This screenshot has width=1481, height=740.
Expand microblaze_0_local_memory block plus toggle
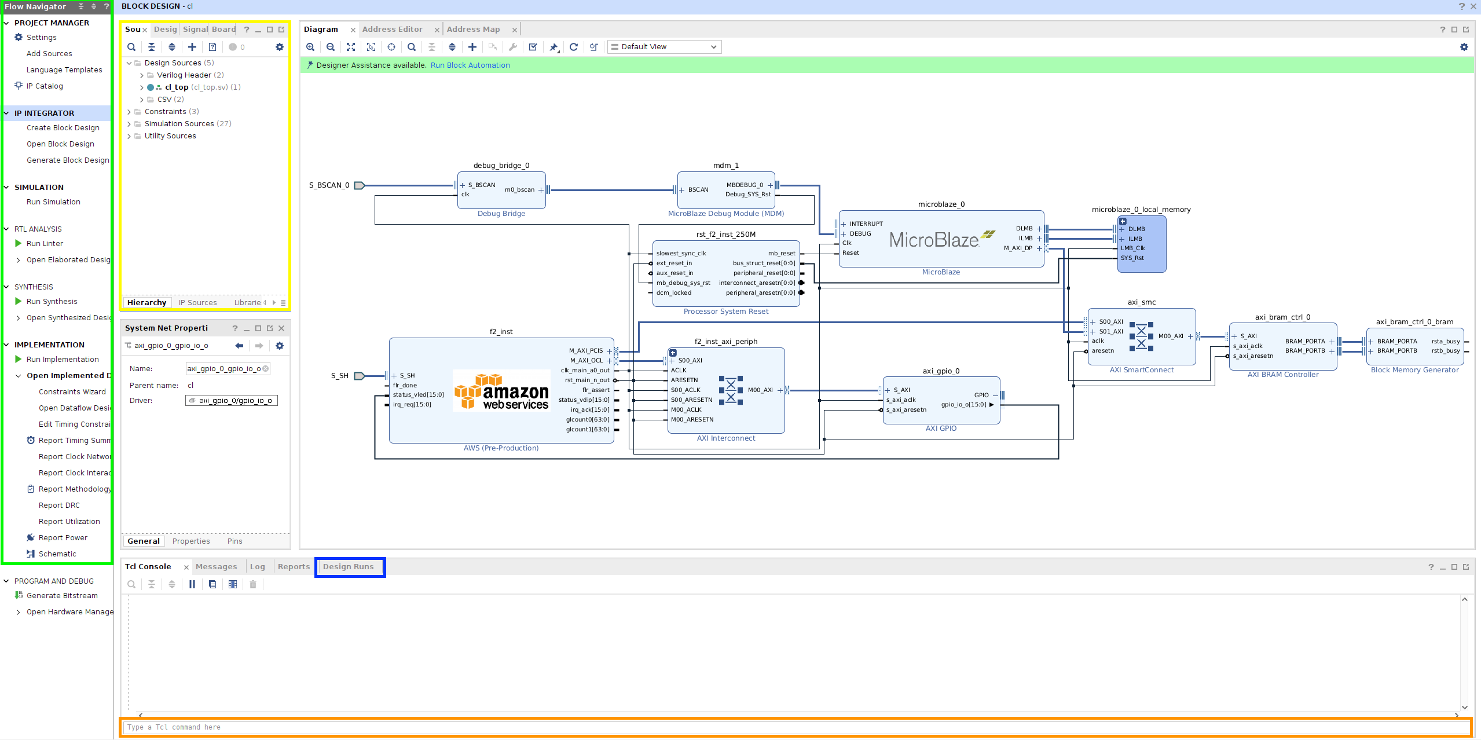coord(1123,221)
